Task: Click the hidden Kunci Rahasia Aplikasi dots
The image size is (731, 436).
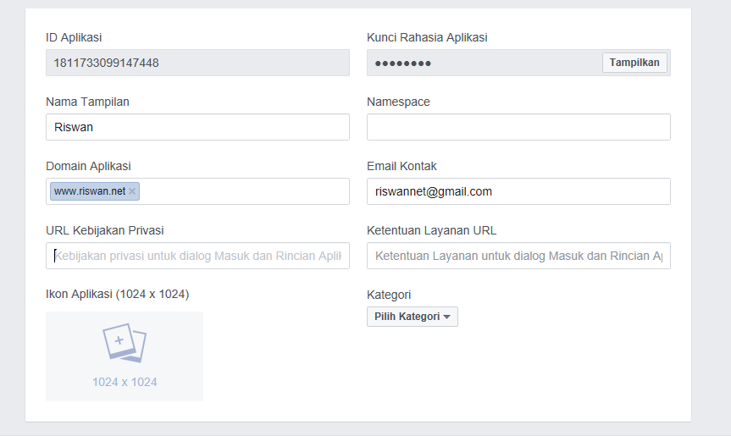Action: 403,63
